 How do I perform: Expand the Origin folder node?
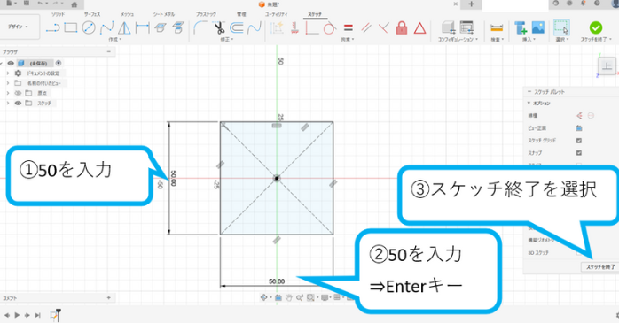[x=7, y=93]
